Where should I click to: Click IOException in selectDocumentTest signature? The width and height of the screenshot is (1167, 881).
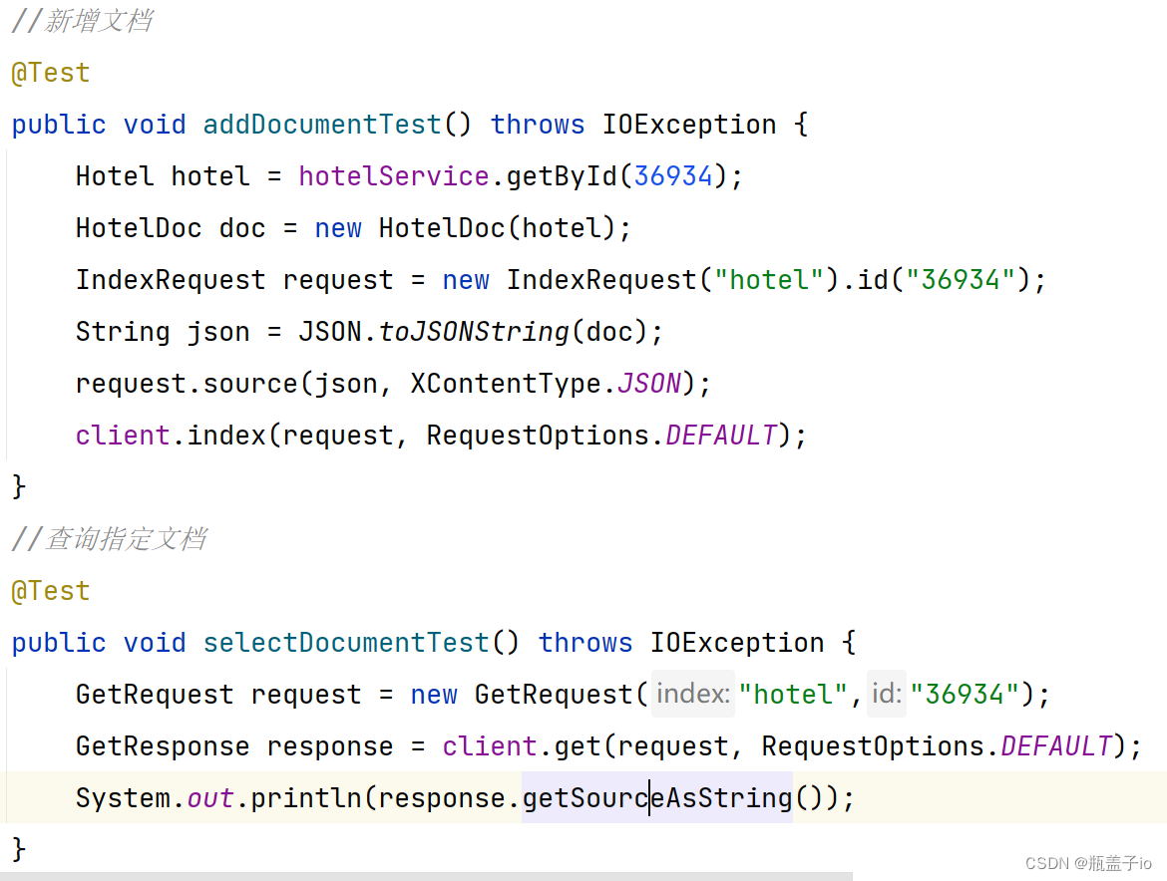[737, 643]
